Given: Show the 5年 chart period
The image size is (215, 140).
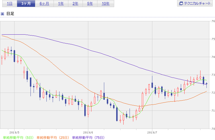Looking at the screenshot, I should (90, 4).
